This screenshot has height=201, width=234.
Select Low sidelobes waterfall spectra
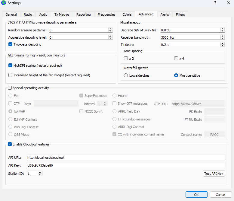tap(126, 75)
